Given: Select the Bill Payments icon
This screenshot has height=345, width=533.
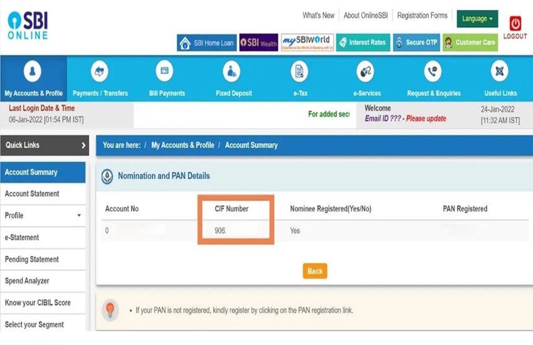Looking at the screenshot, I should point(167,72).
